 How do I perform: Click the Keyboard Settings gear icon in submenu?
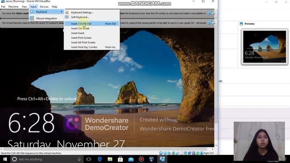click(x=67, y=12)
